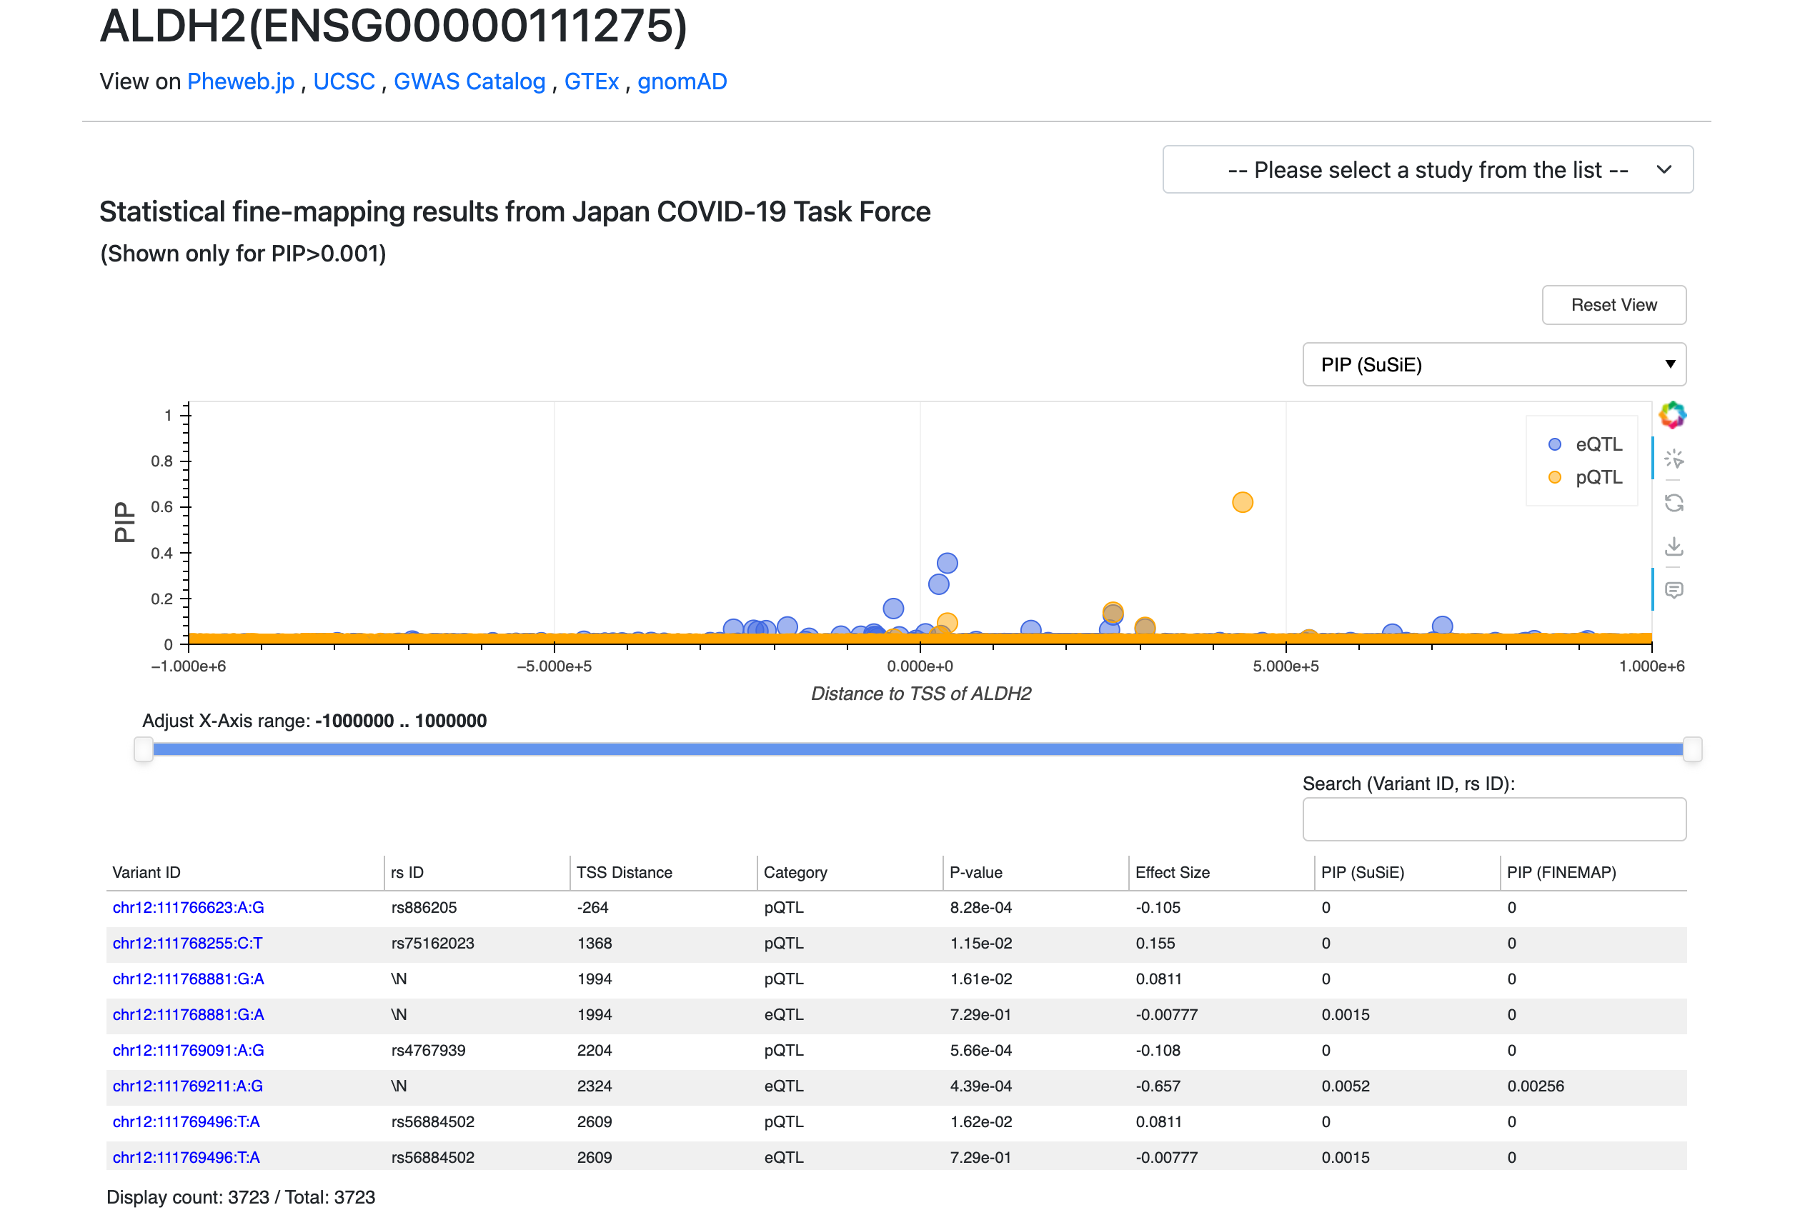Open the study selection dropdown
Viewport: 1795px width, 1220px height.
click(x=1427, y=169)
